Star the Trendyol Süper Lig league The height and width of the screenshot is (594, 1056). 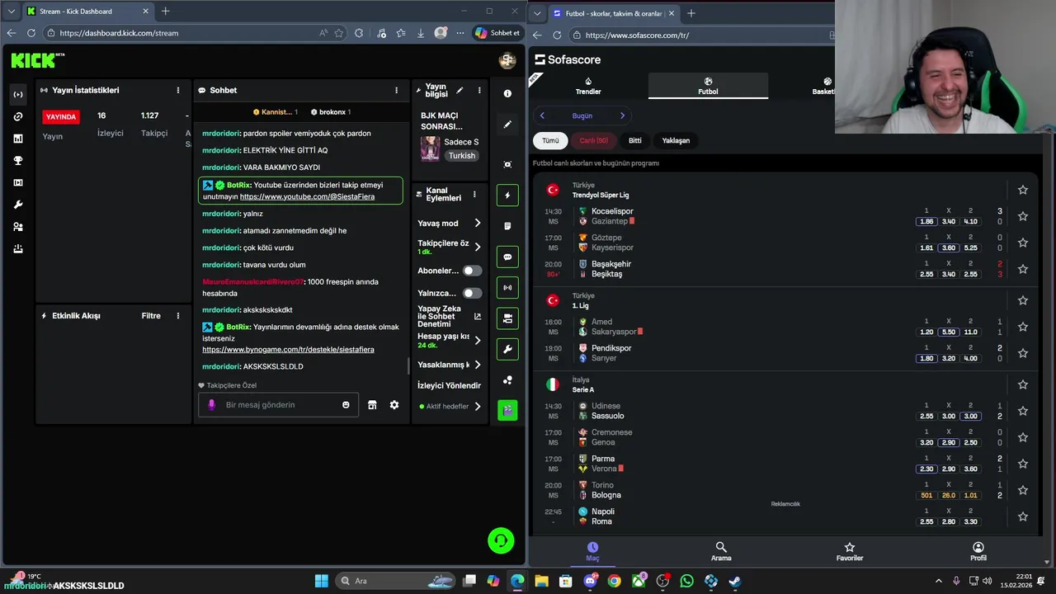click(x=1023, y=190)
